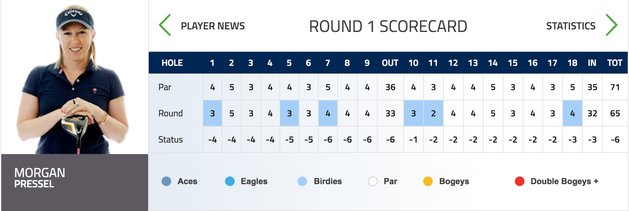
Task: Click the green left chevron arrow
Action: tap(165, 25)
